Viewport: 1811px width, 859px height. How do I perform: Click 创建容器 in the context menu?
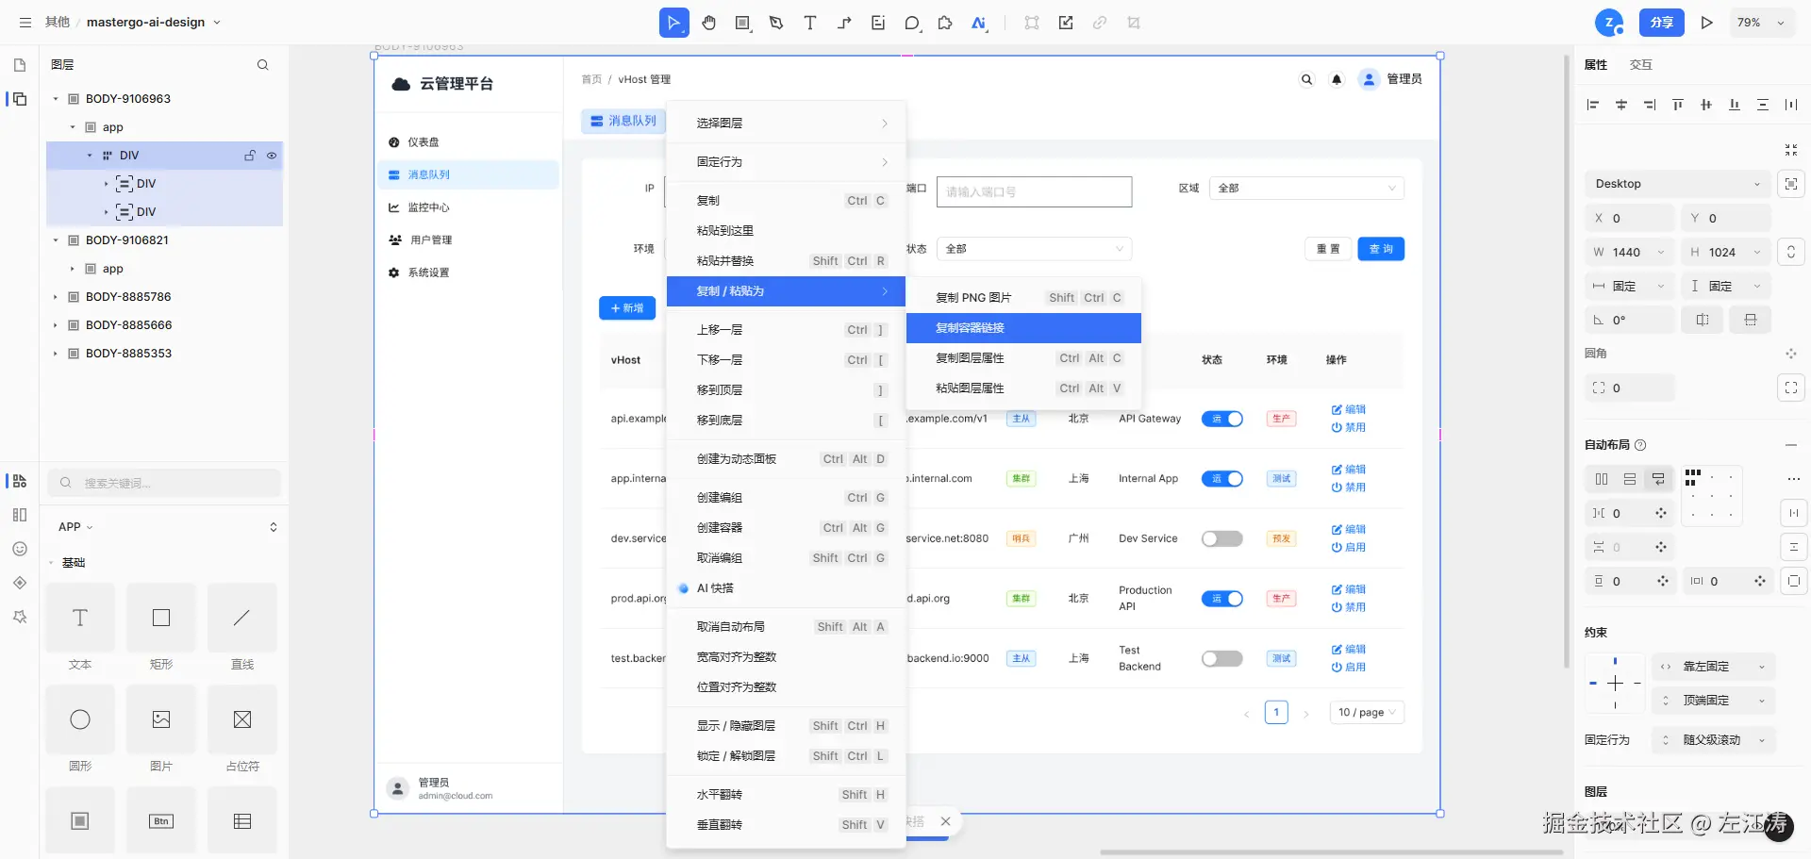click(786, 528)
